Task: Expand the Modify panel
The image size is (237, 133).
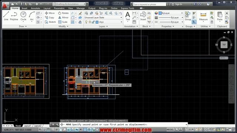Action: point(63,26)
